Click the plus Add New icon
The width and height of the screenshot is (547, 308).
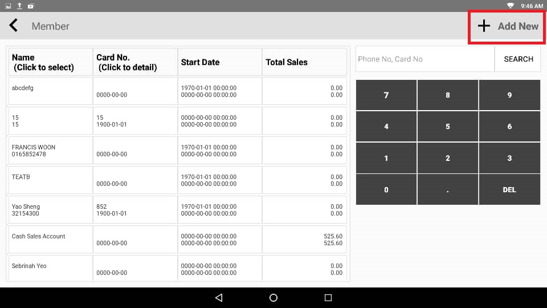484,26
